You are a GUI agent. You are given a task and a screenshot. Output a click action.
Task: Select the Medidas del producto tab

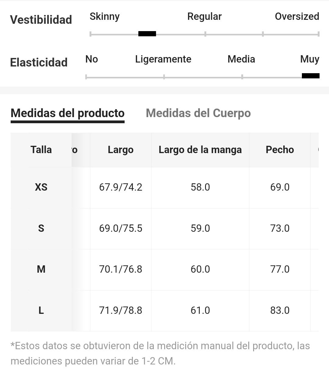[x=68, y=113]
